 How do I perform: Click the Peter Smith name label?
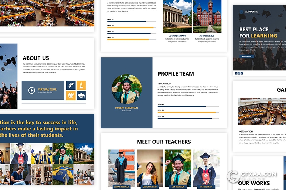[x=206, y=186]
